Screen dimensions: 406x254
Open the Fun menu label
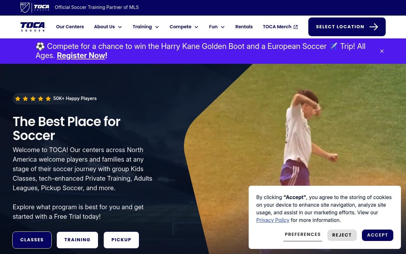click(213, 27)
